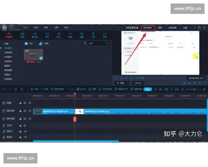Mute the 音乐1 track speaker
The height and width of the screenshot is (167, 208).
tap(29, 131)
